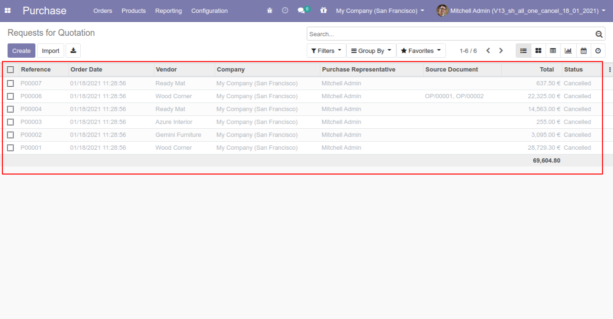Click the download export icon button

[73, 51]
